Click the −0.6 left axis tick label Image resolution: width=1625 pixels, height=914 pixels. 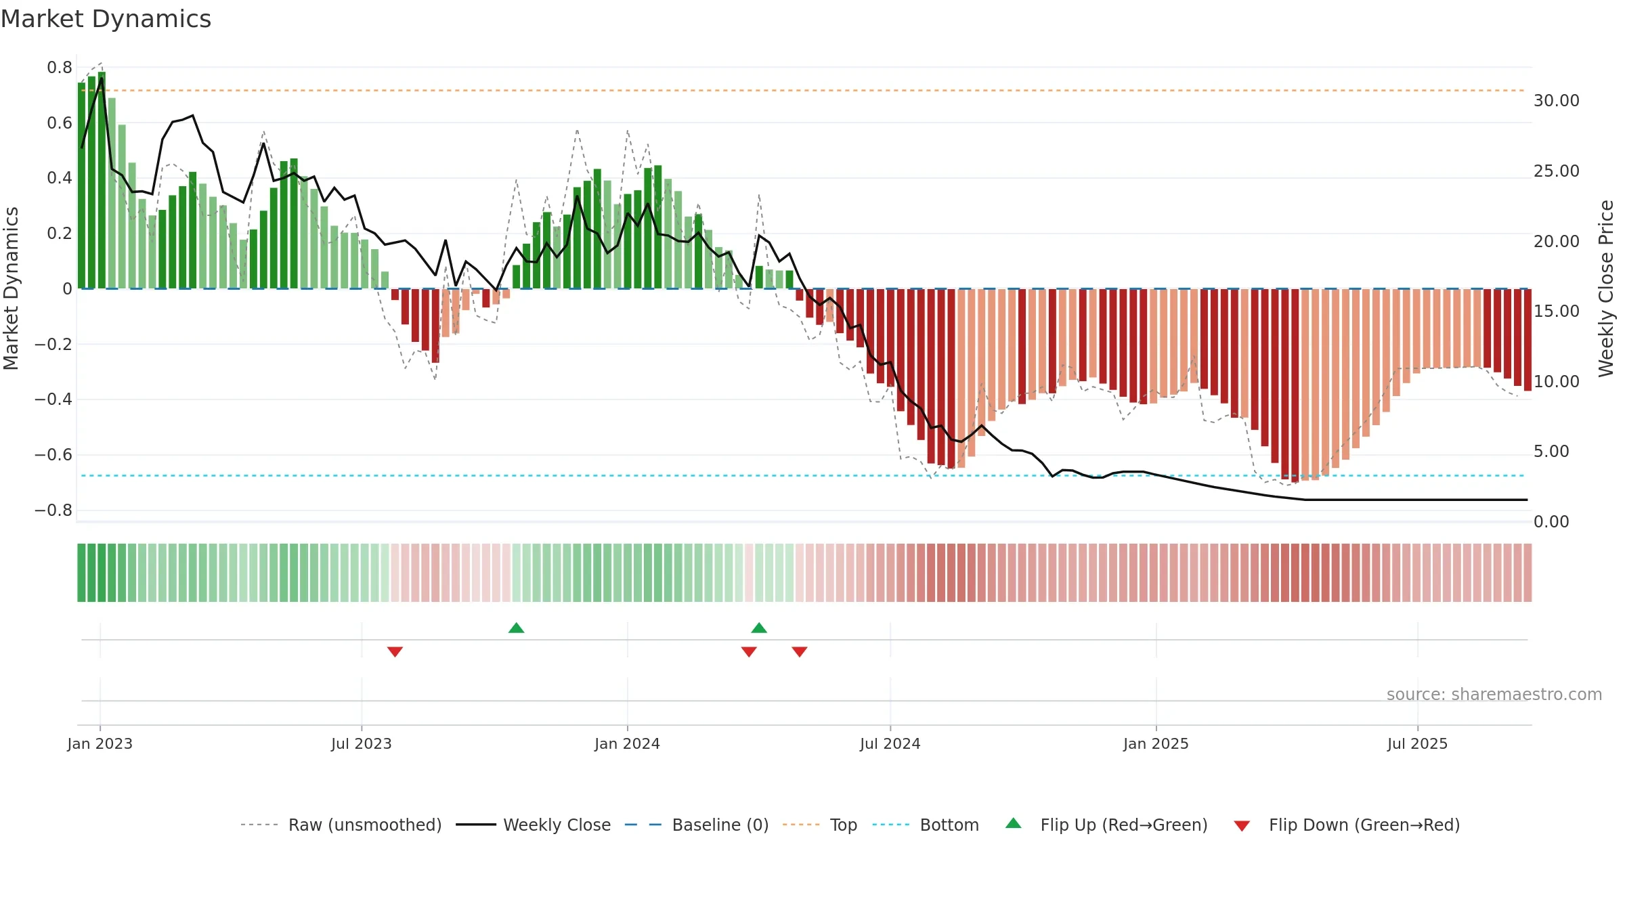click(x=53, y=455)
